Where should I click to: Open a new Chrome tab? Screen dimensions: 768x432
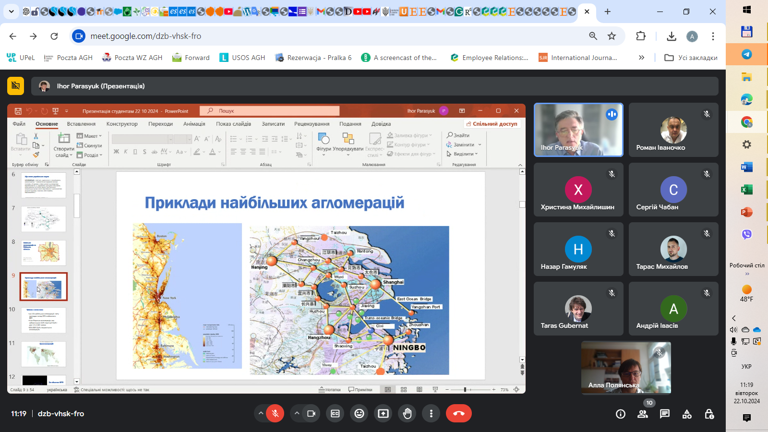point(608,12)
